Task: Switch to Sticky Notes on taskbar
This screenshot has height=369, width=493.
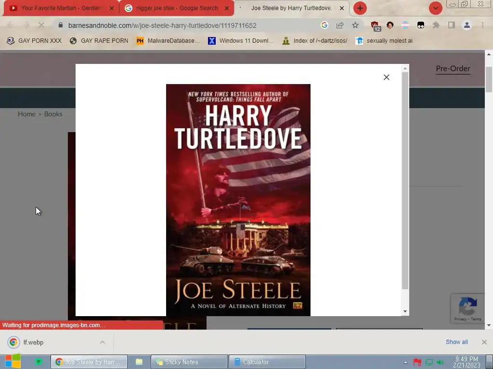Action: coord(189,362)
